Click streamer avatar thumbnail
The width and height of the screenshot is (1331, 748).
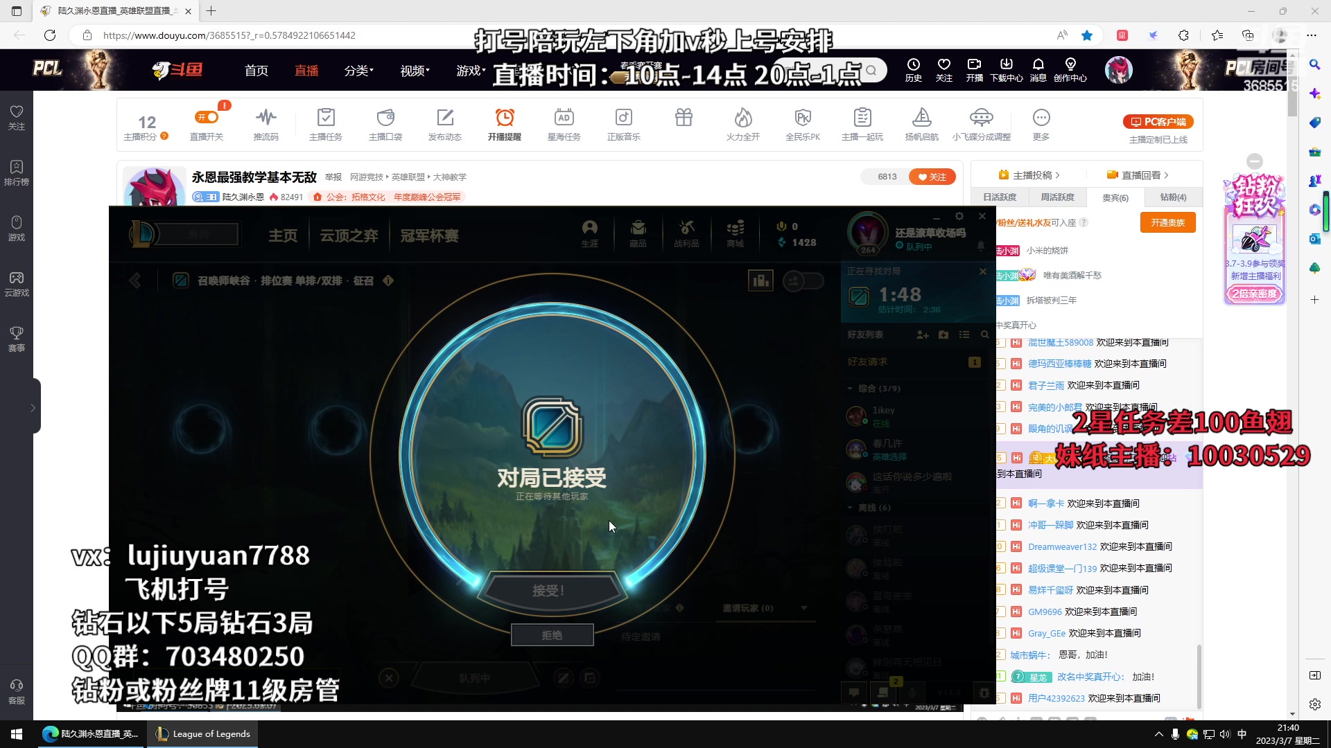pyautogui.click(x=154, y=186)
